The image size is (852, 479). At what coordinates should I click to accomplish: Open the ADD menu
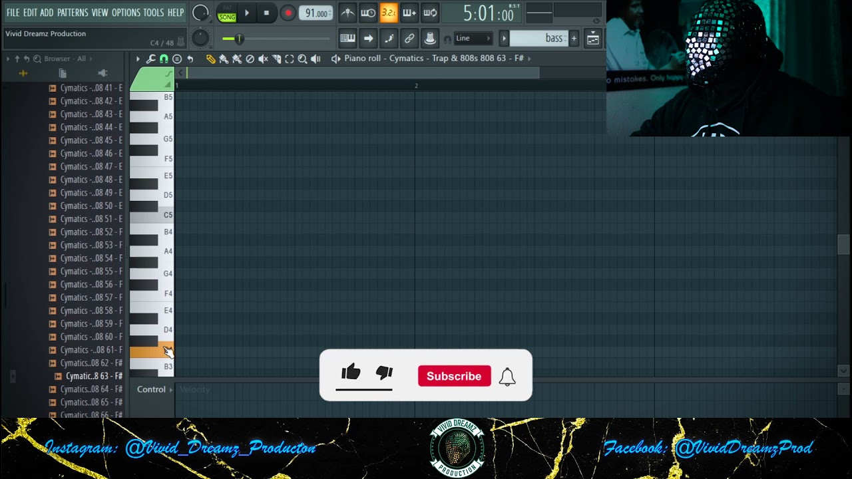(47, 13)
